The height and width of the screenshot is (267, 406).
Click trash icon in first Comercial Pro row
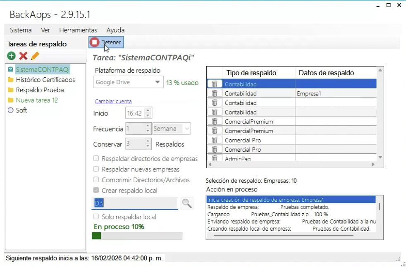point(215,140)
